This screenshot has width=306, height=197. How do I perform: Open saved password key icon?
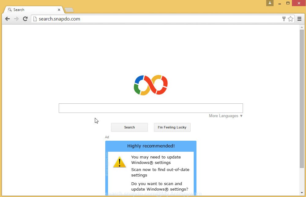pyautogui.click(x=284, y=19)
